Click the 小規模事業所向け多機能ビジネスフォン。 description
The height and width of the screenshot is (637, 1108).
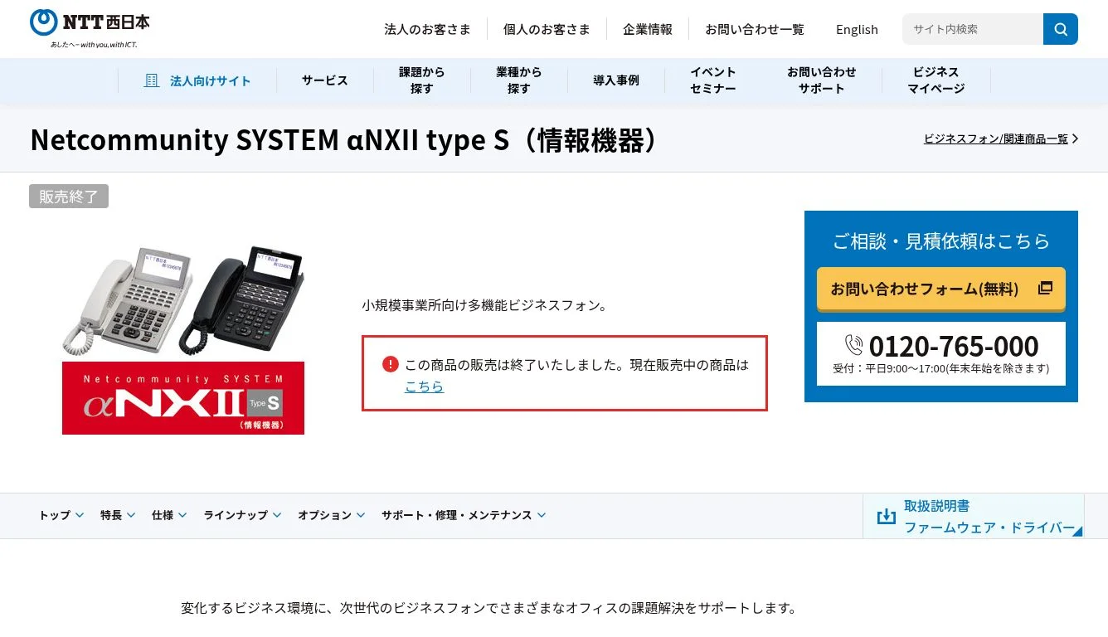tap(484, 305)
